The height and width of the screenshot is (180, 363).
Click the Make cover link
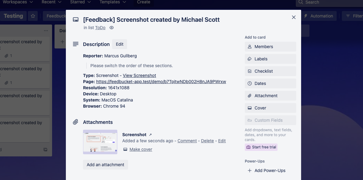tap(141, 149)
